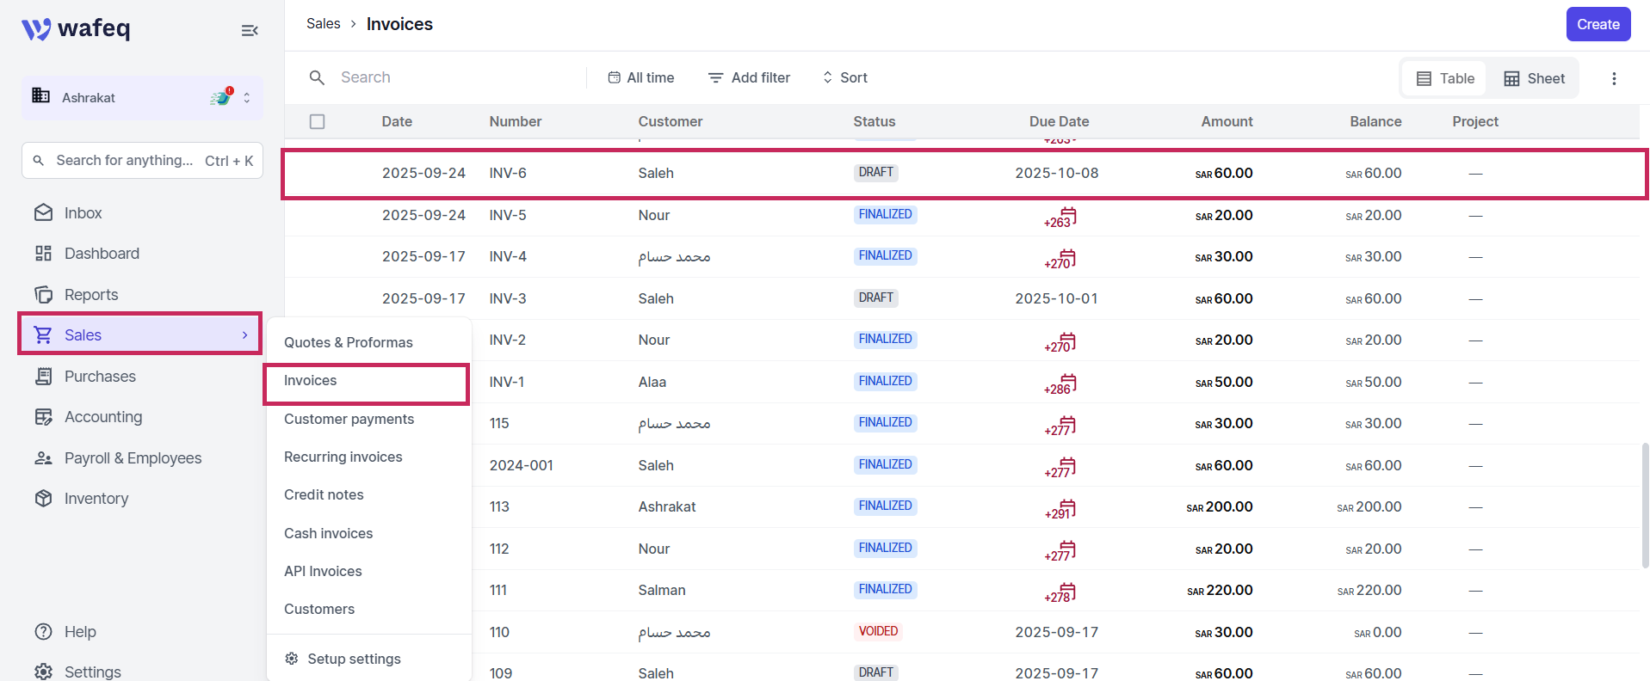The height and width of the screenshot is (681, 1650).
Task: Open the Sort options
Action: click(x=844, y=77)
